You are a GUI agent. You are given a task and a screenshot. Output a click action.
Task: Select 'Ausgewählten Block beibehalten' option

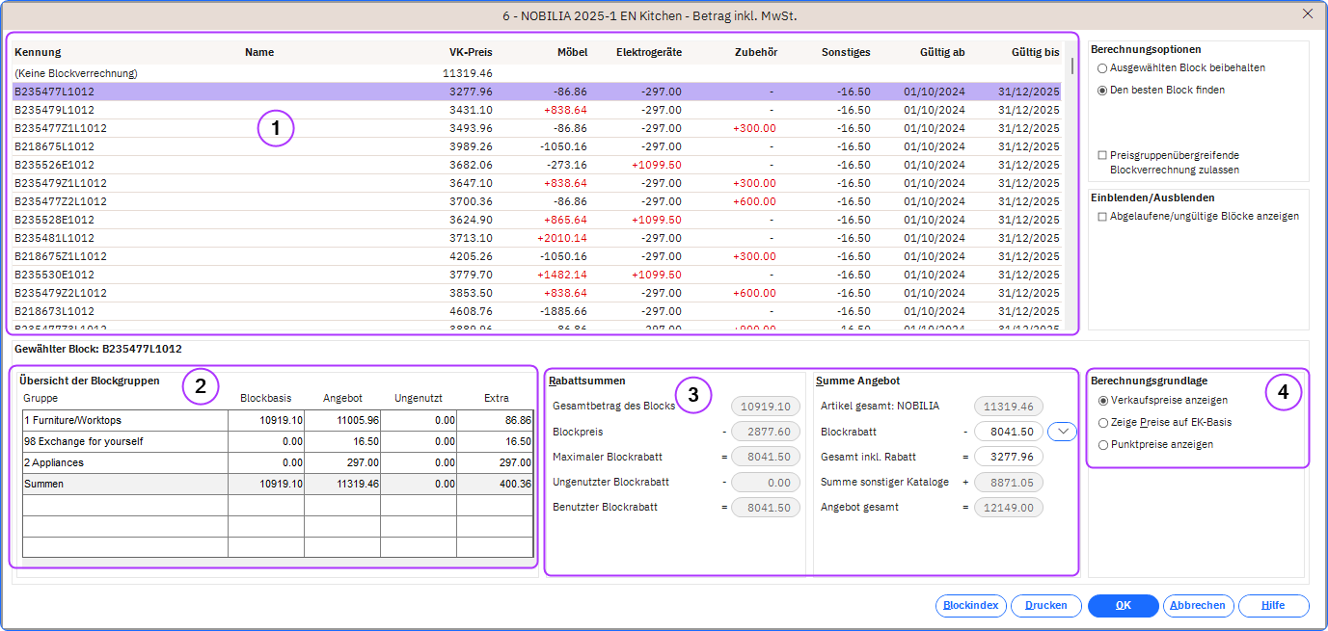tap(1102, 68)
